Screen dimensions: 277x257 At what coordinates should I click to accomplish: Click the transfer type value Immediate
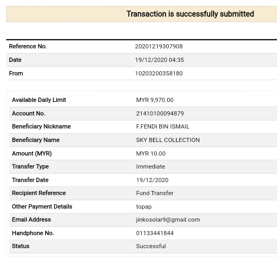point(150,166)
